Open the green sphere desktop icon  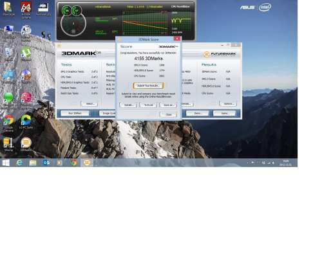click(x=8, y=99)
